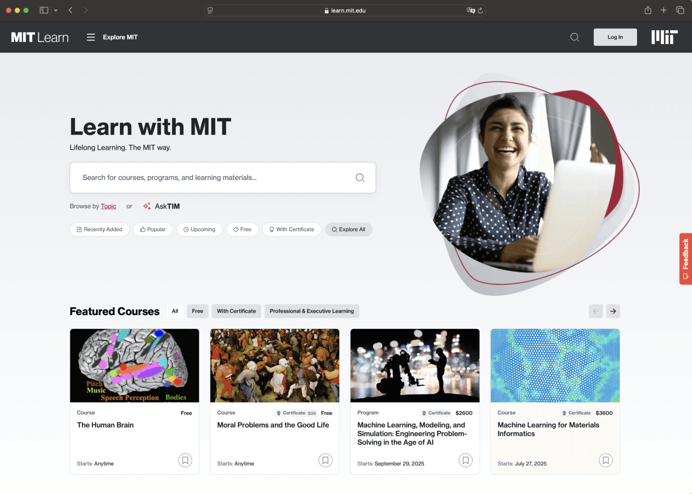Toggle the Free filter chip
The width and height of the screenshot is (692, 494).
point(242,229)
